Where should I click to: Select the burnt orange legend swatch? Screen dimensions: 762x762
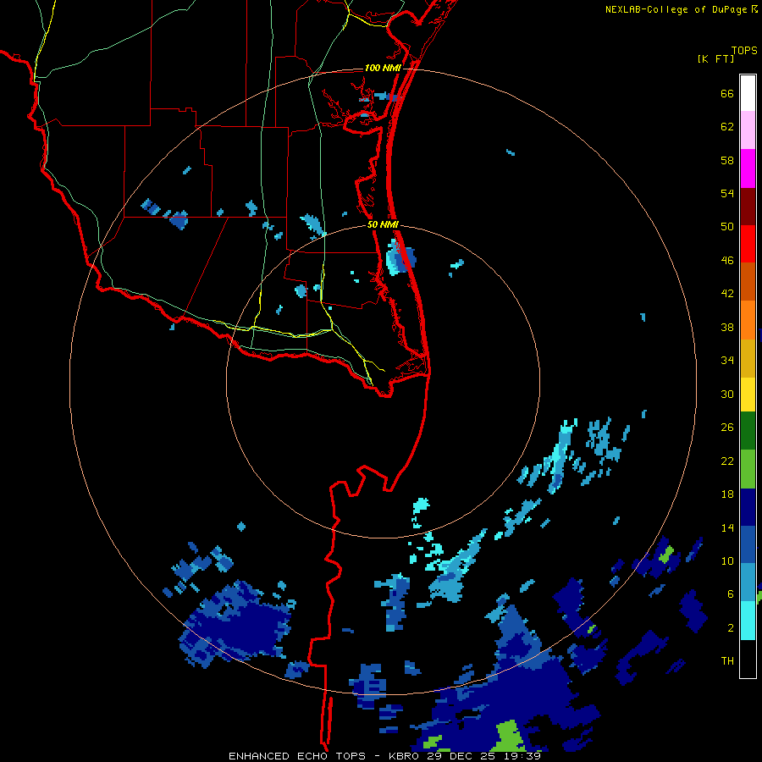coord(748,281)
